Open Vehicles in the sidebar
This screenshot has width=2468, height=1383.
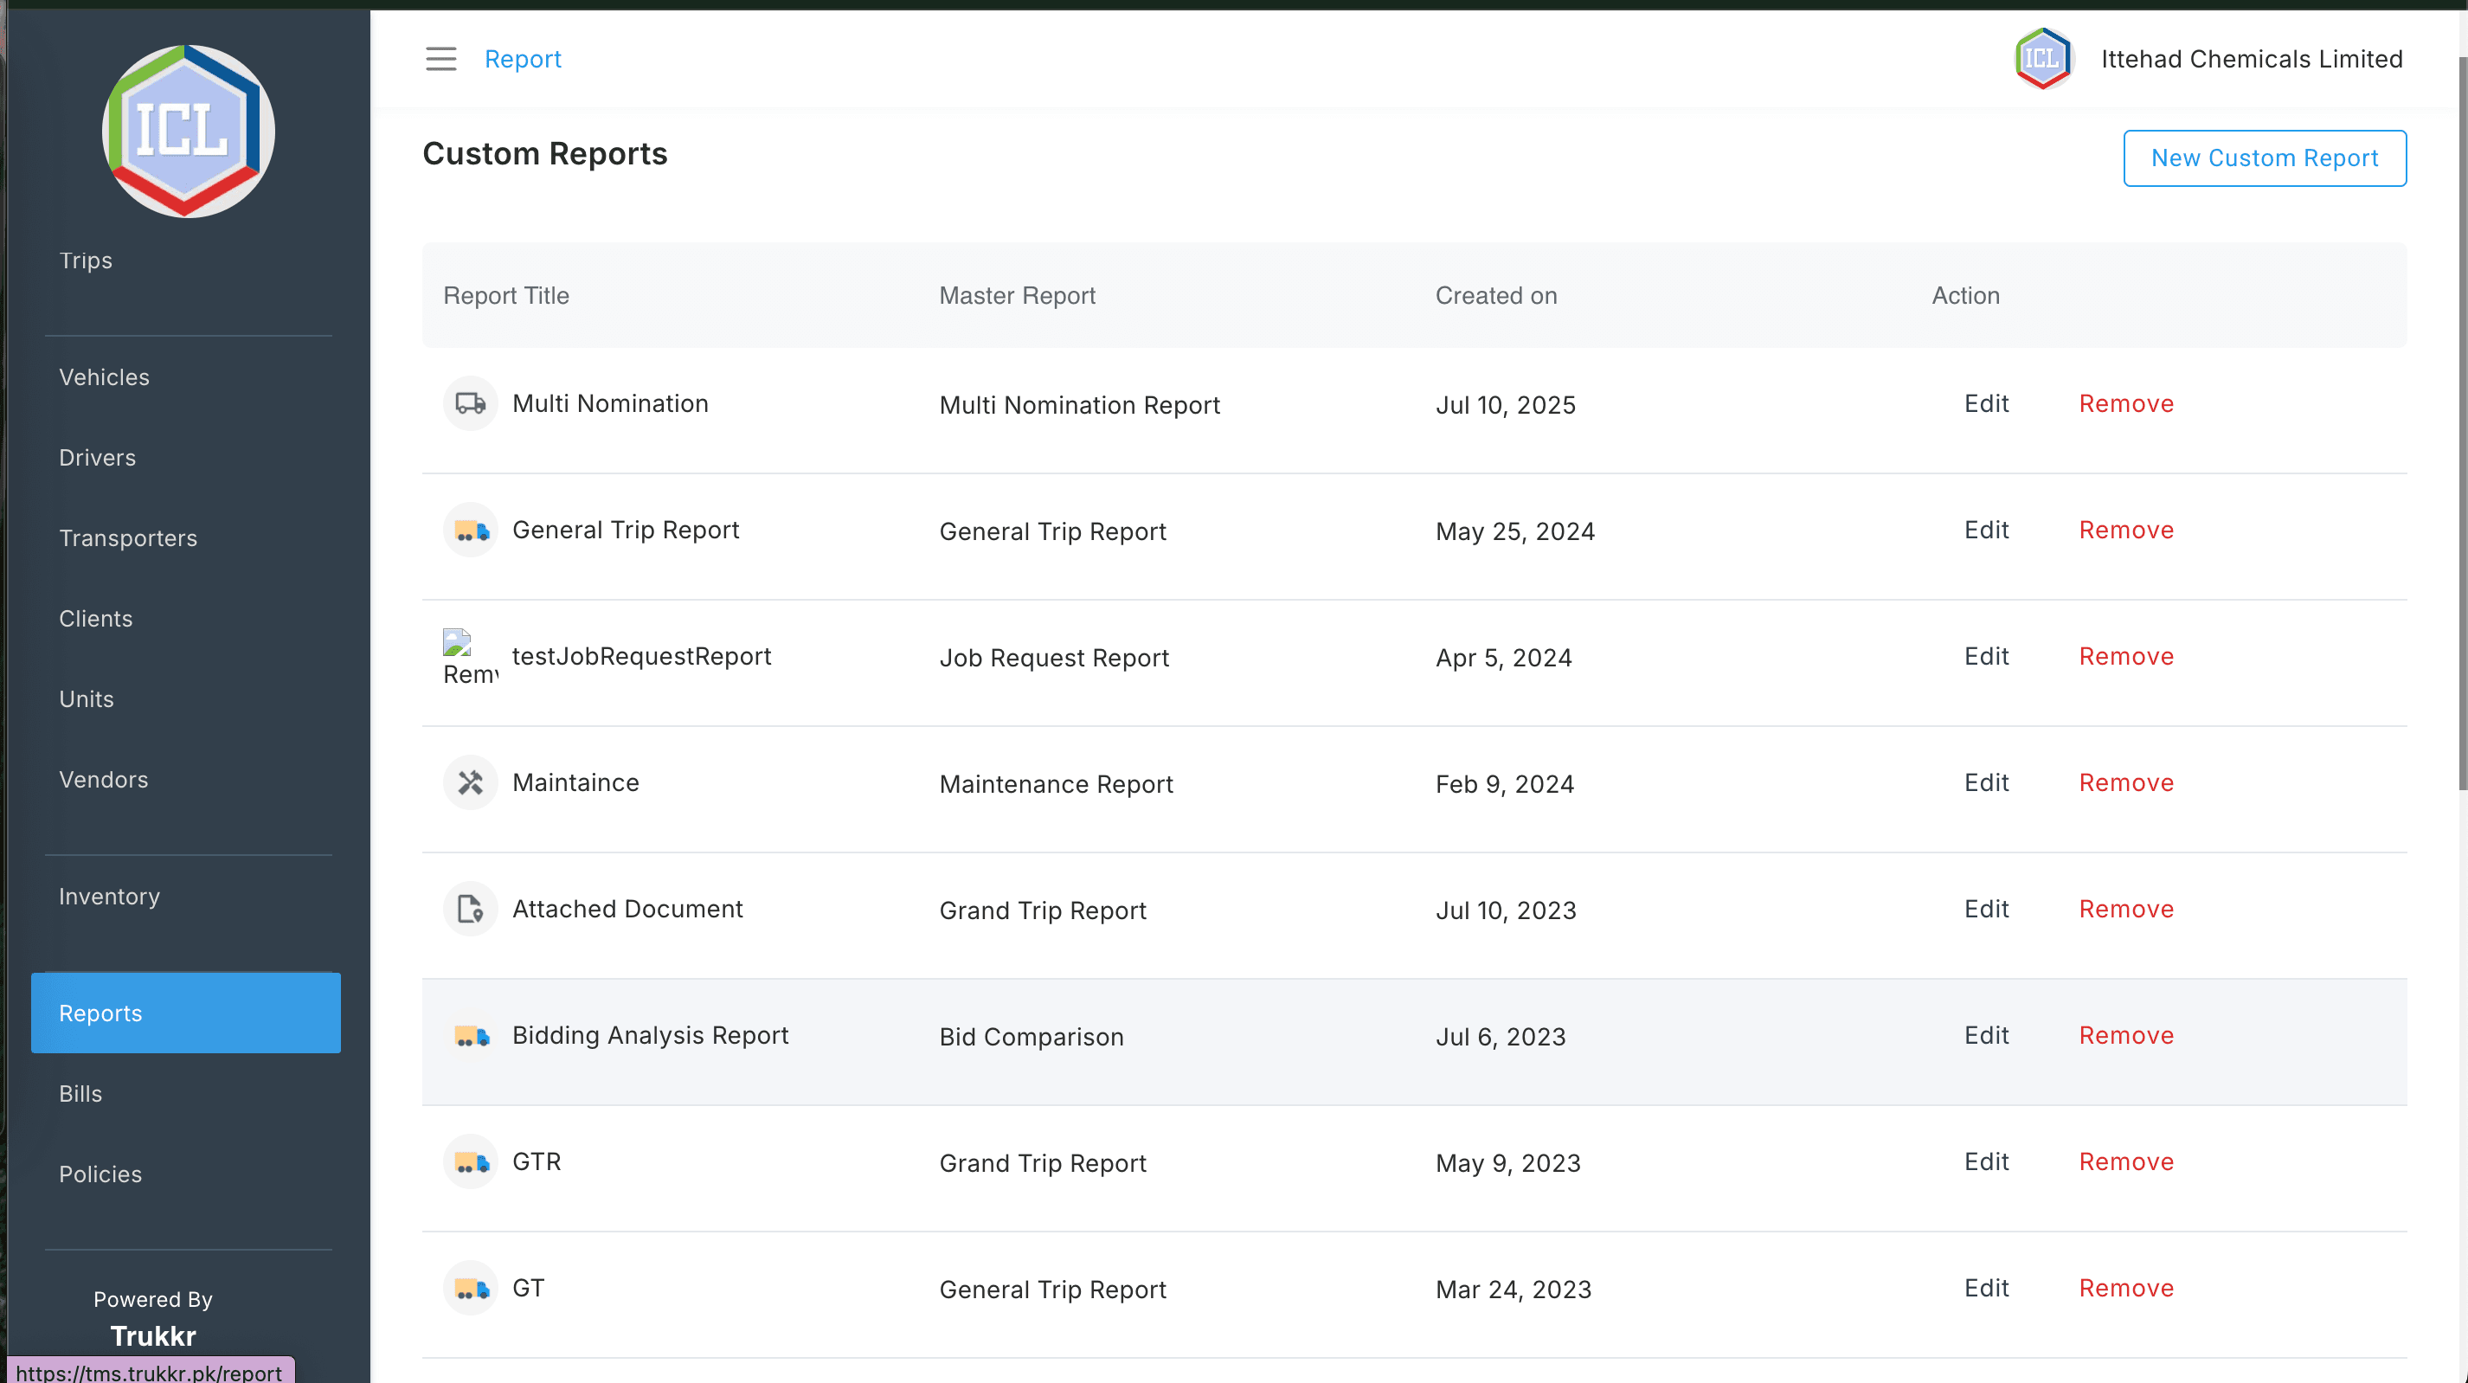(x=105, y=377)
